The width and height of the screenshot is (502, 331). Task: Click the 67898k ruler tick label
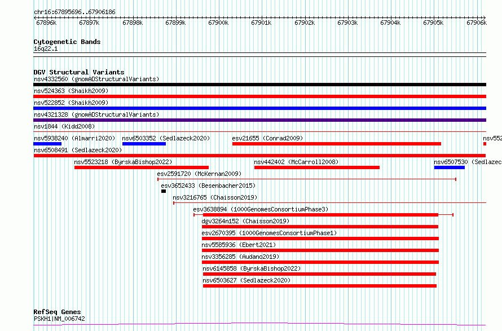tap(133, 23)
